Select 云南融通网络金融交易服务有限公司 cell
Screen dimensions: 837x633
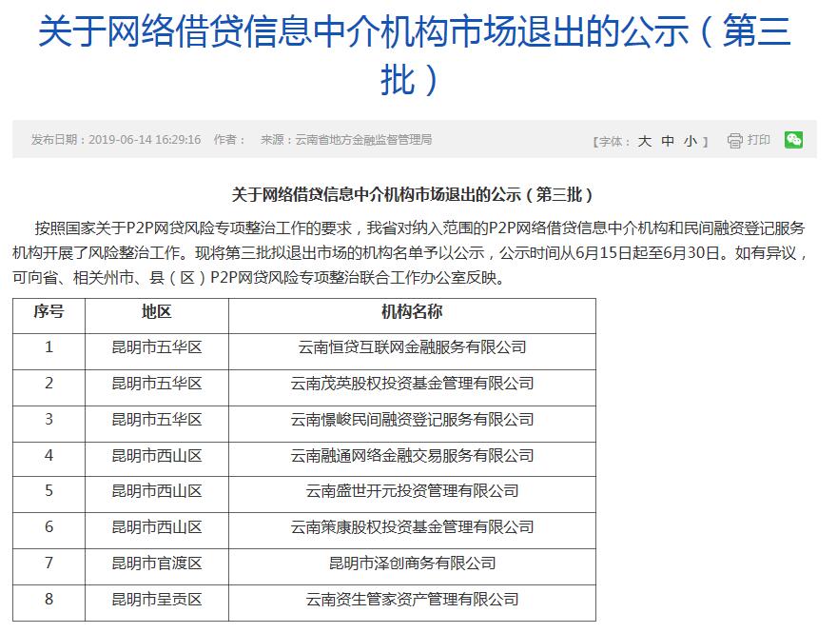click(412, 456)
